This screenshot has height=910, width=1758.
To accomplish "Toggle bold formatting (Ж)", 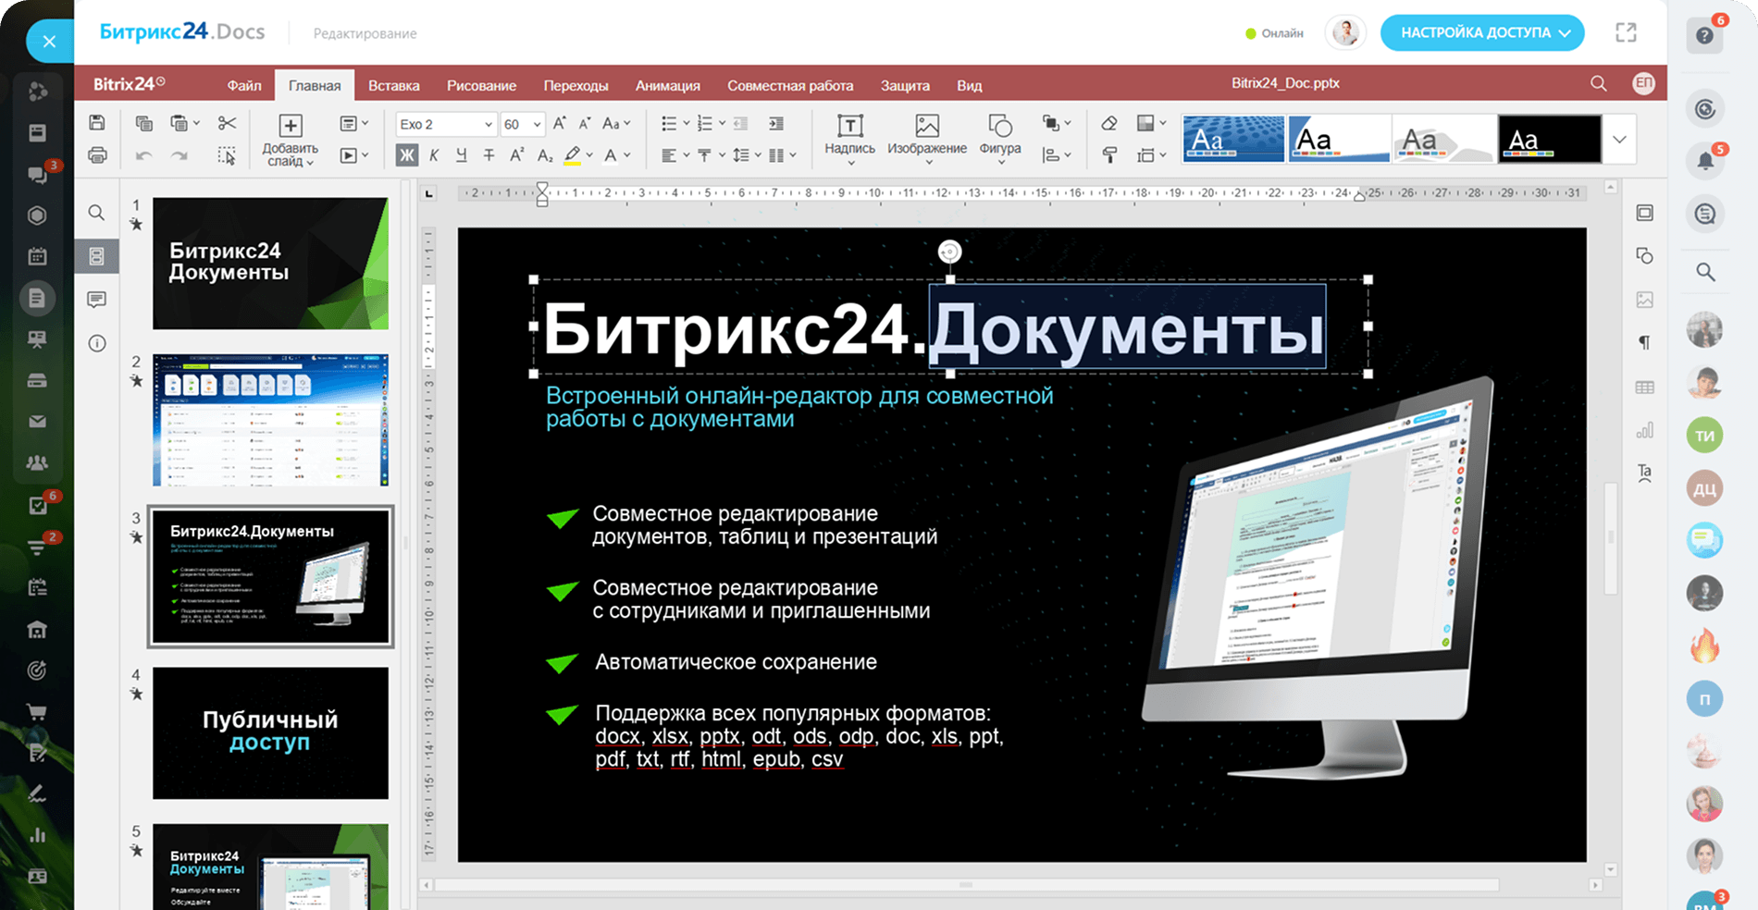I will pyautogui.click(x=406, y=155).
